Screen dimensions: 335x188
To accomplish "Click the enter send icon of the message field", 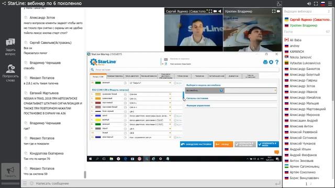I will pyautogui.click(x=277, y=183).
